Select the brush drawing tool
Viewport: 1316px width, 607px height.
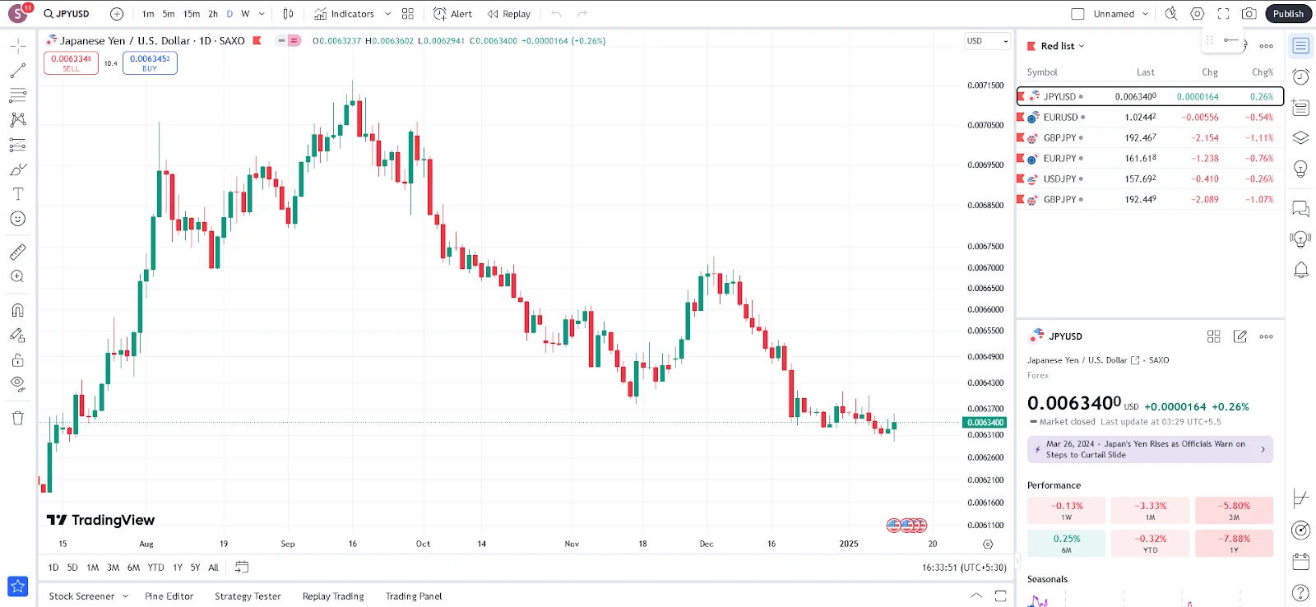(17, 169)
